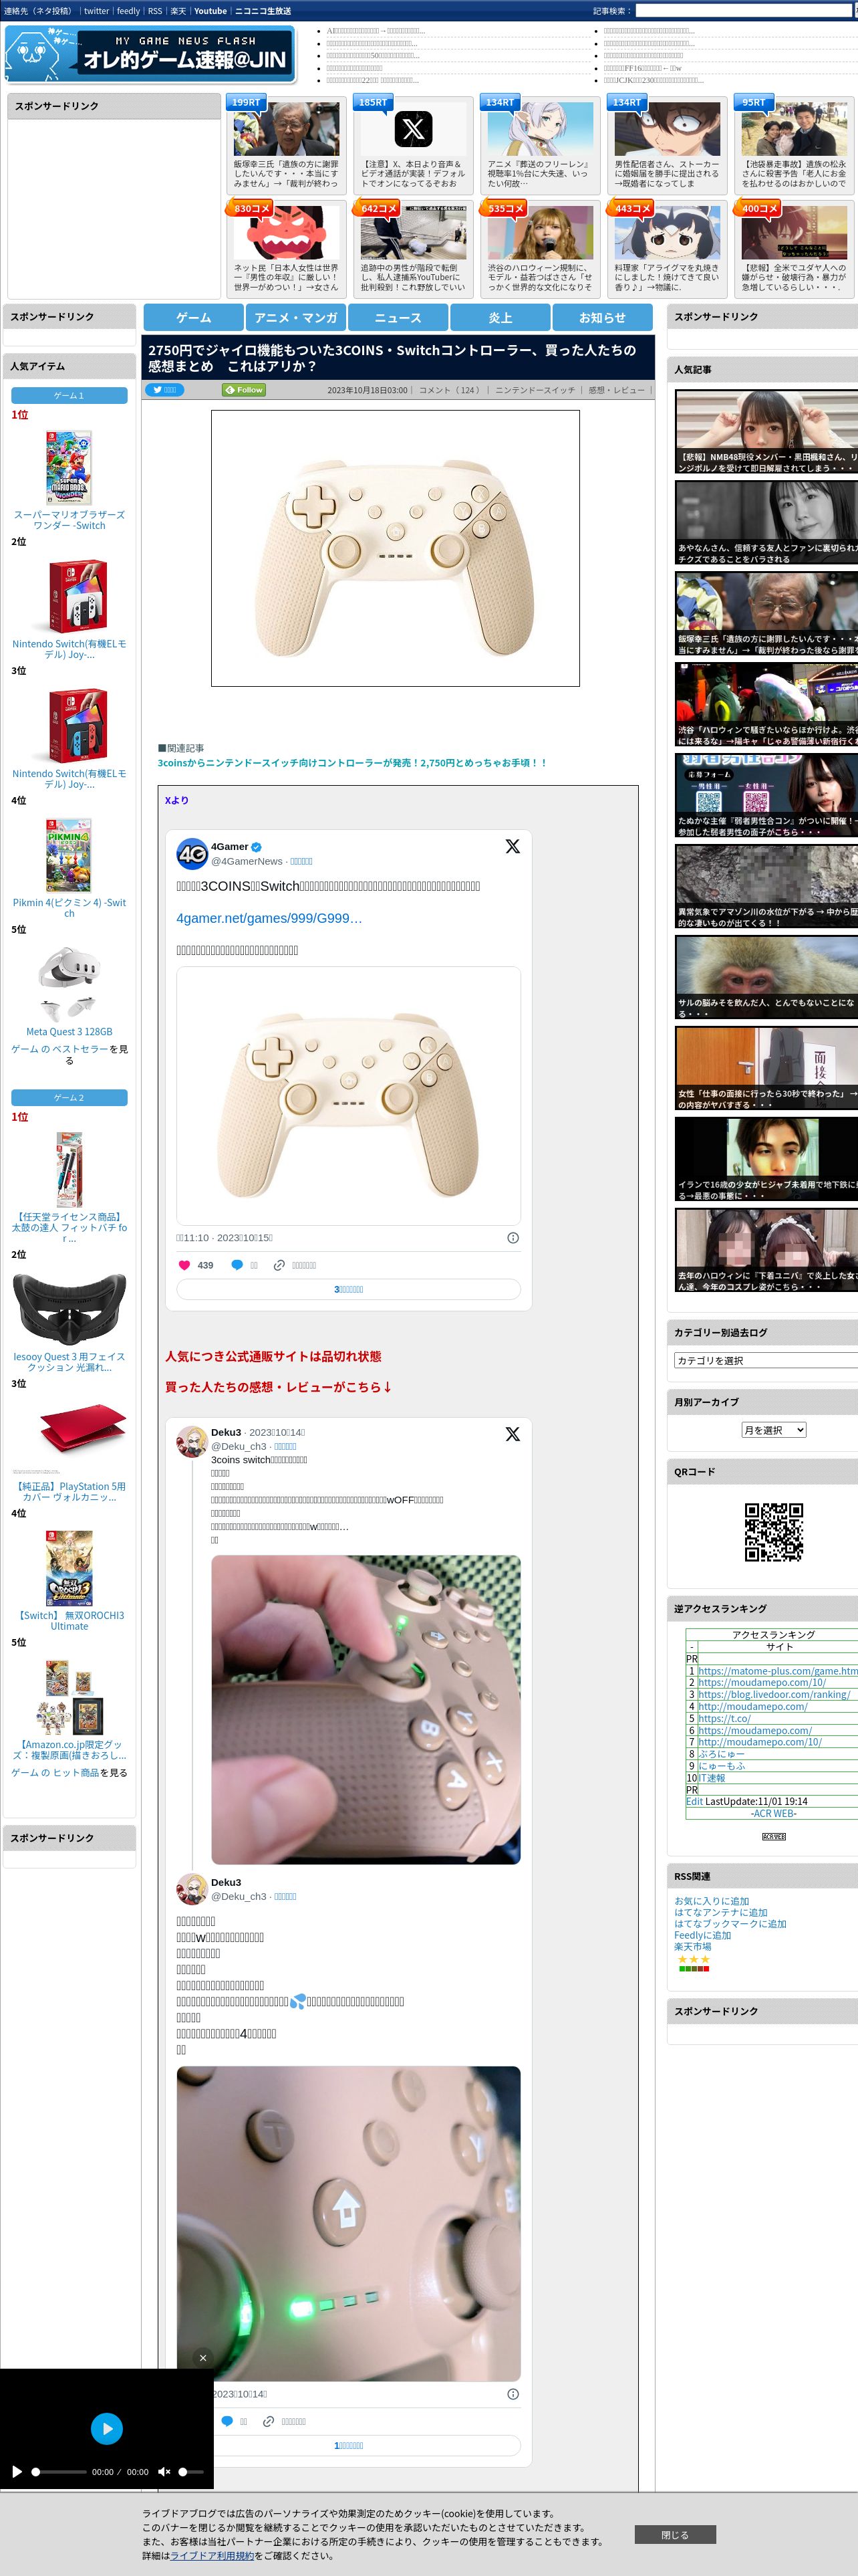Open the 642コメ 追跡中 article thumbnail
The width and height of the screenshot is (858, 2576).
(x=412, y=233)
